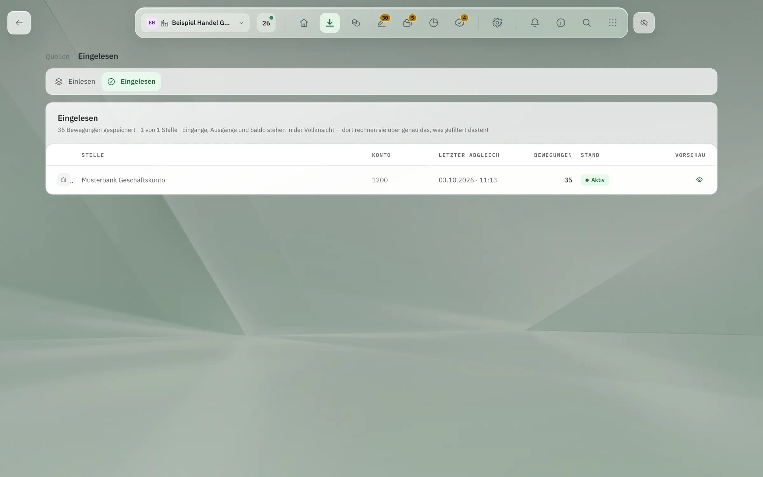
Task: Open settings via the gear icon
Action: pyautogui.click(x=497, y=23)
